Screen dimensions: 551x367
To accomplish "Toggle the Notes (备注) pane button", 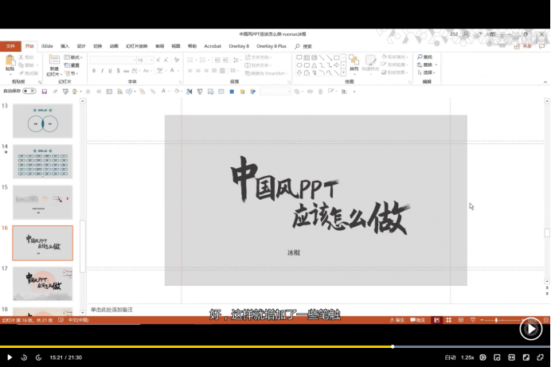I will click(397, 320).
